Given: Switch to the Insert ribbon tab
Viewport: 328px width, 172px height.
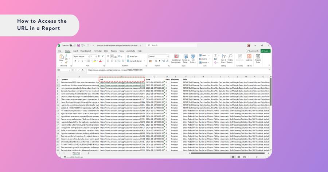Looking at the screenshot, I should (x=75, y=51).
